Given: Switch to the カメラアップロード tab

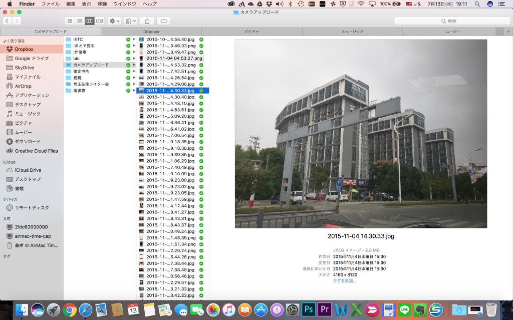Looking at the screenshot, I should tap(51, 32).
